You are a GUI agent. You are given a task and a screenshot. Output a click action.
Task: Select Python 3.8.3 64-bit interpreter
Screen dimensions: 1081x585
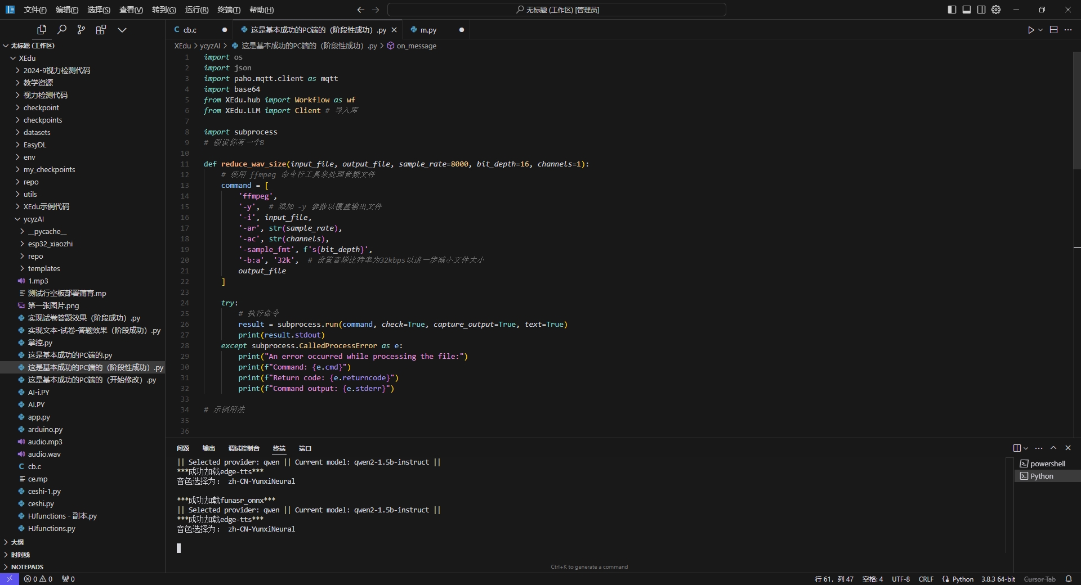tap(998, 579)
